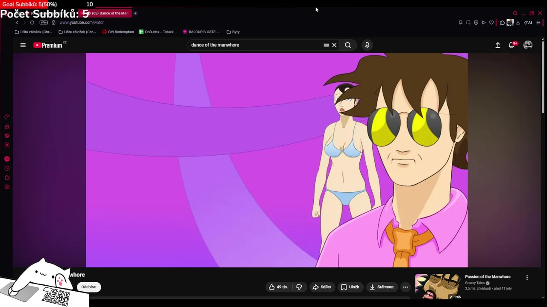Subscribe with the Odebírat button
The image size is (547, 307).
(x=89, y=287)
